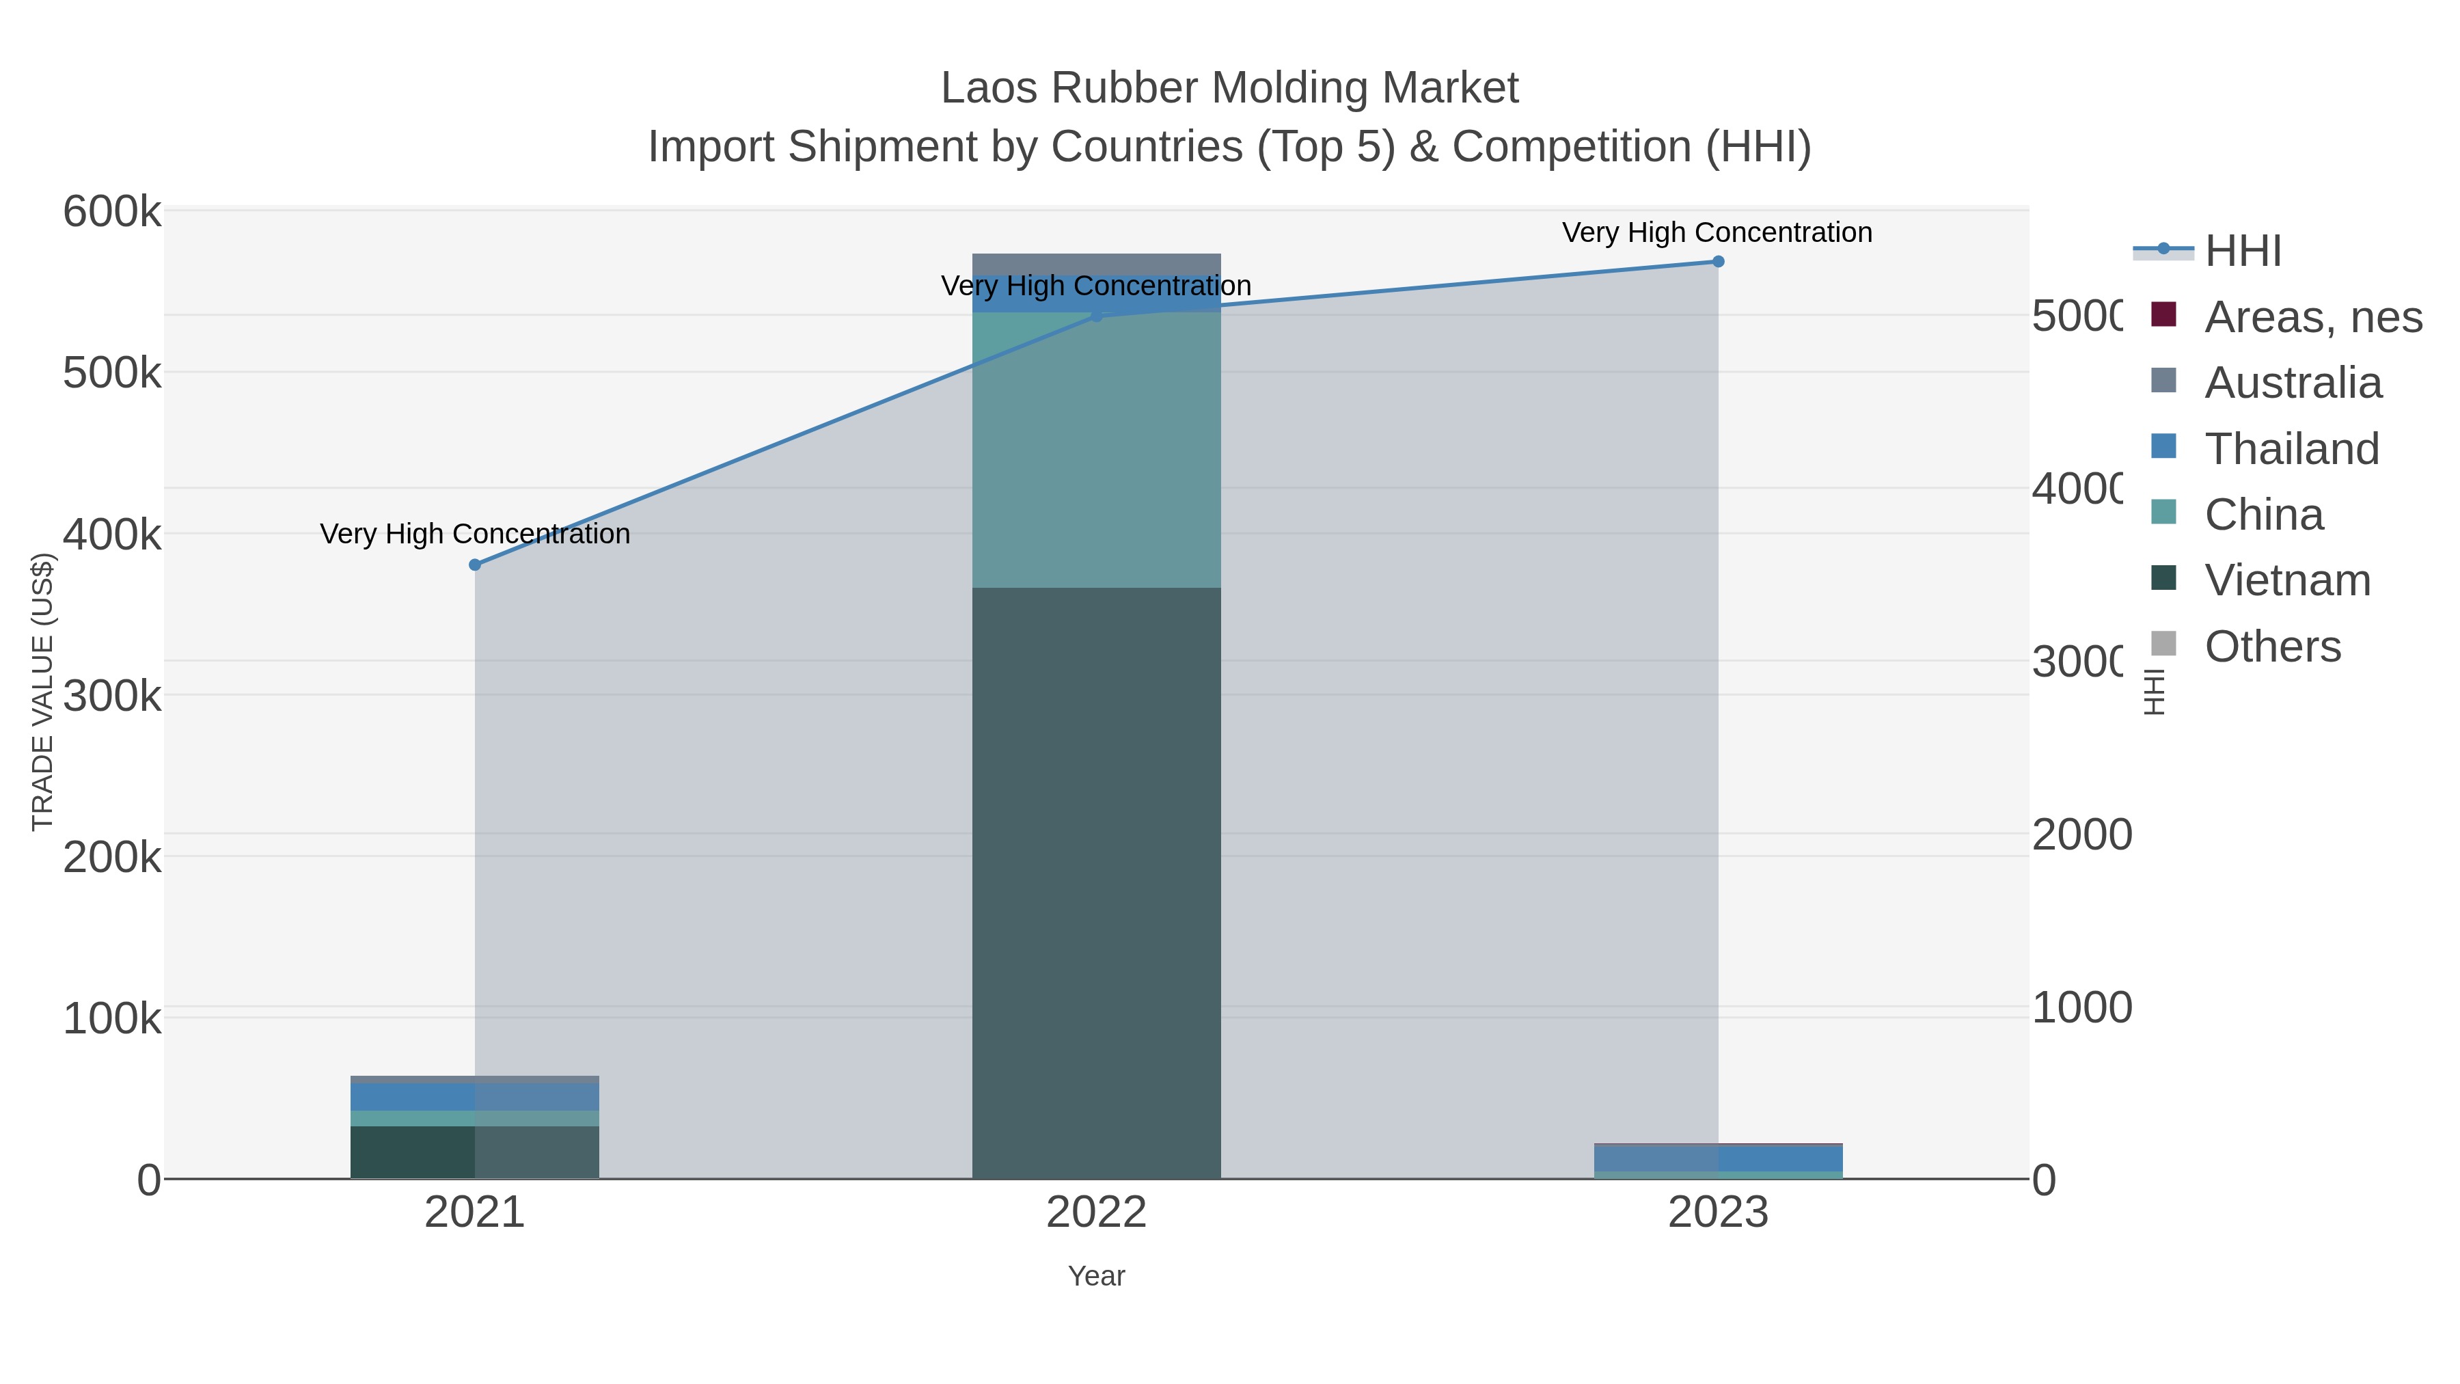Image resolution: width=2460 pixels, height=1384 pixels.
Task: Click the 100k y-axis tick label
Action: (112, 1019)
